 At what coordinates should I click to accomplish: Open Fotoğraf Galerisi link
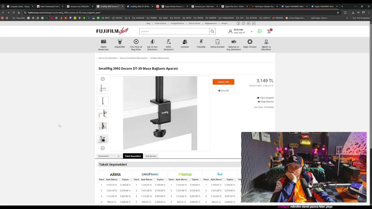pyautogui.click(x=177, y=23)
